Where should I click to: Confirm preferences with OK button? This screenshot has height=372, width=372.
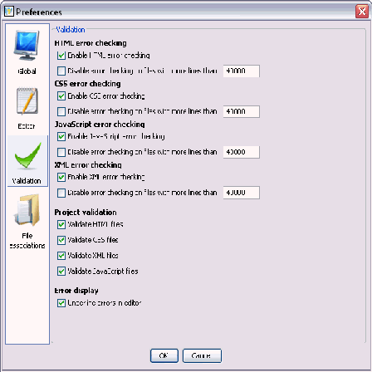pos(164,355)
